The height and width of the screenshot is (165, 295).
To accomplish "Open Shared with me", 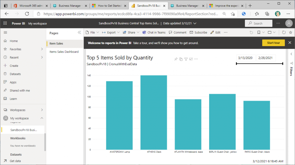I will (x=20, y=90).
